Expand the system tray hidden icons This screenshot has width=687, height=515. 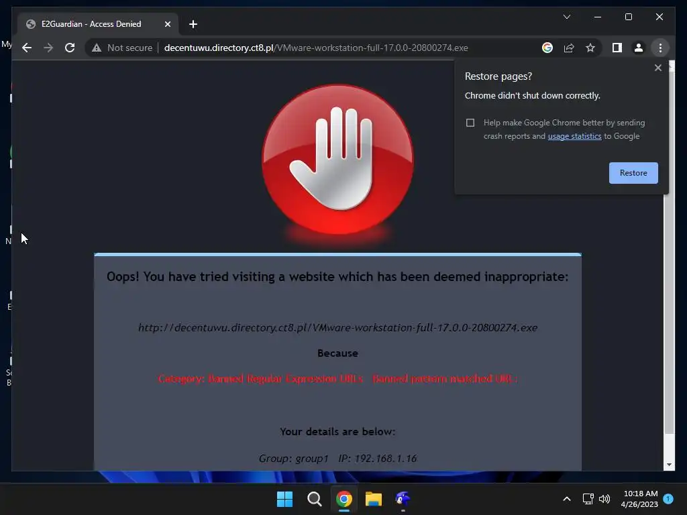[x=566, y=499]
